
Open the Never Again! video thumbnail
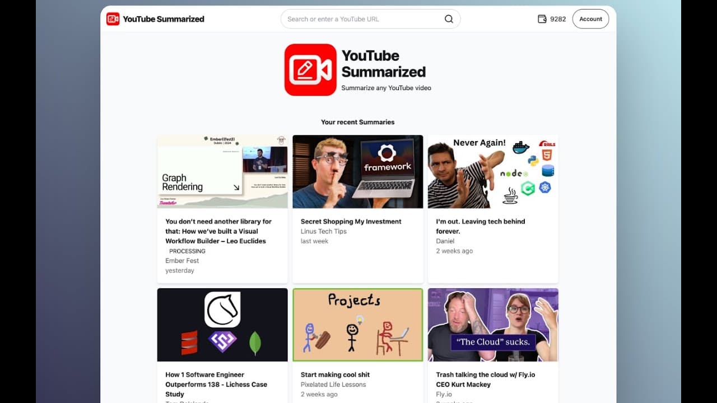493,171
